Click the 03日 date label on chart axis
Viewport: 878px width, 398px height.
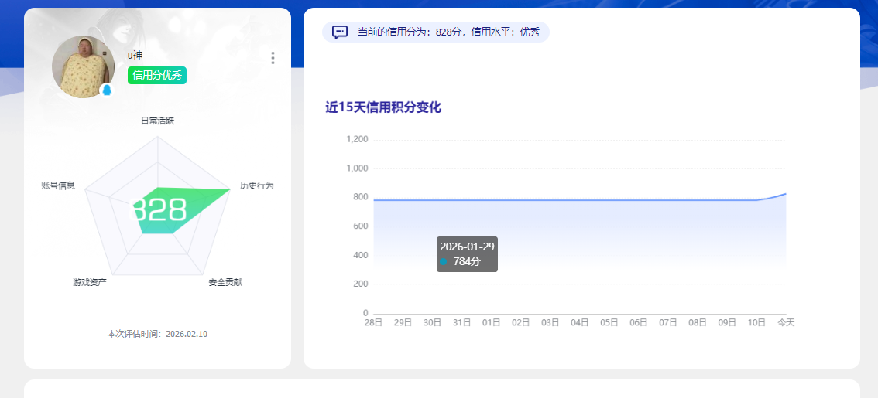pyautogui.click(x=550, y=322)
